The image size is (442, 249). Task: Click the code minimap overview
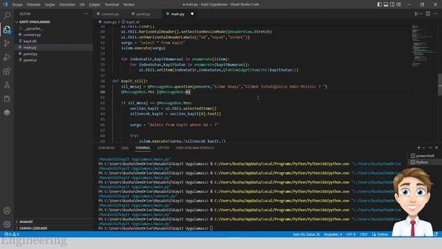click(x=423, y=45)
